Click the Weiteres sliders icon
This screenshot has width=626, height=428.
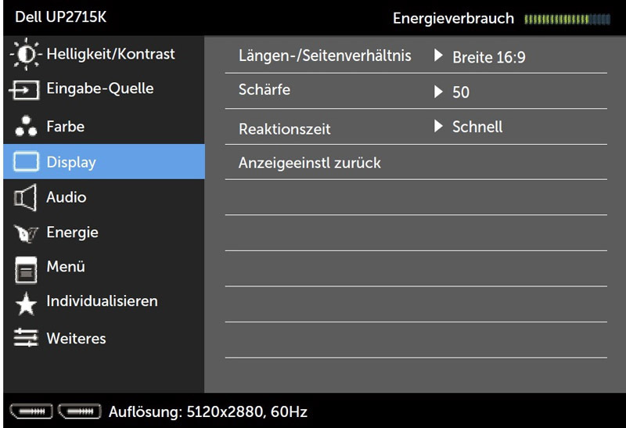[26, 338]
